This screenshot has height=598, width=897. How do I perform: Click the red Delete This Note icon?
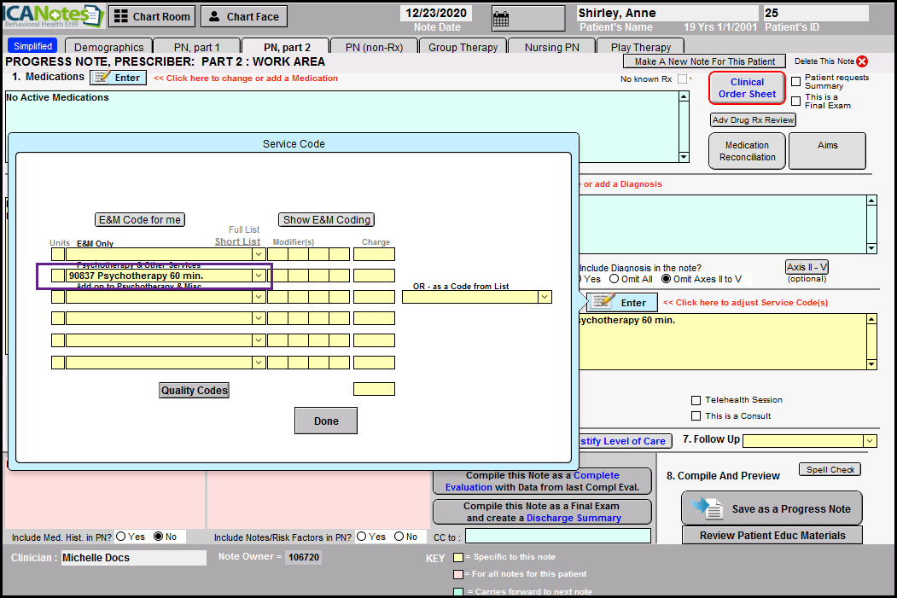(x=861, y=61)
